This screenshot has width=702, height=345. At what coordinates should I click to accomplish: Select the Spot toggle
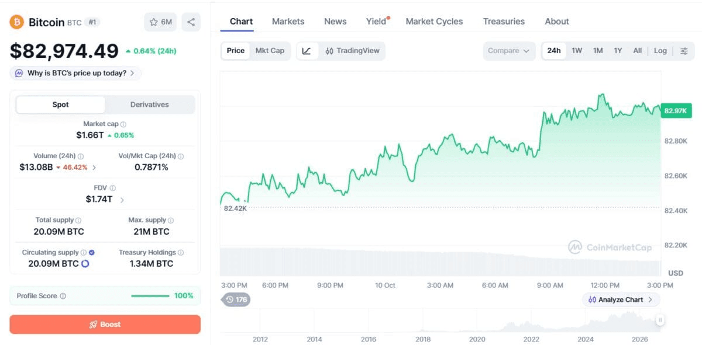61,105
